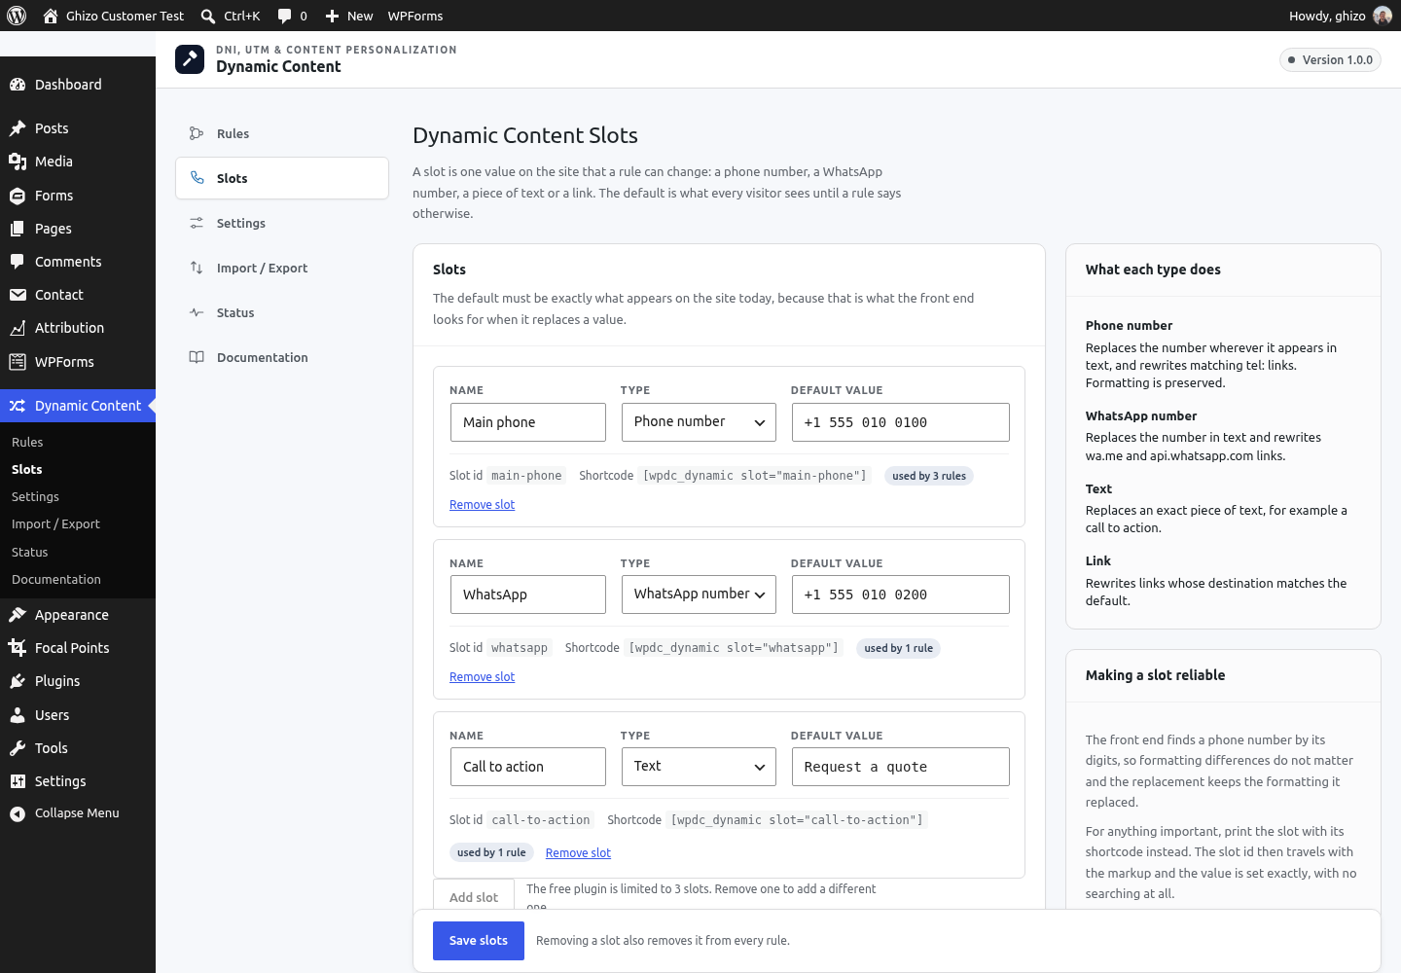Screen dimensions: 1401x973
Task: Click the Collapse Menu arrow icon
Action: (18, 813)
